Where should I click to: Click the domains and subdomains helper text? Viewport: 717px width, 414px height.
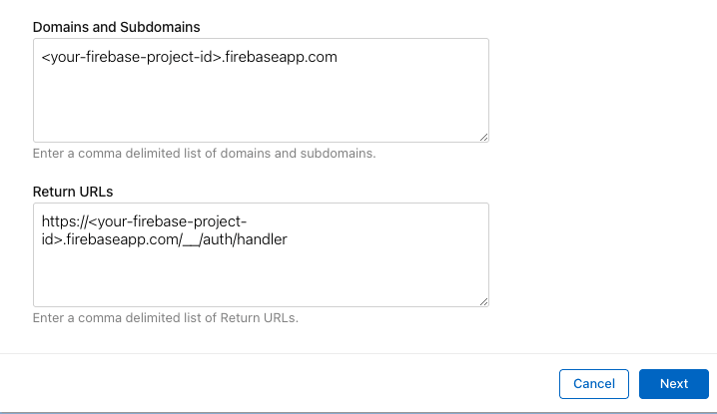(204, 154)
